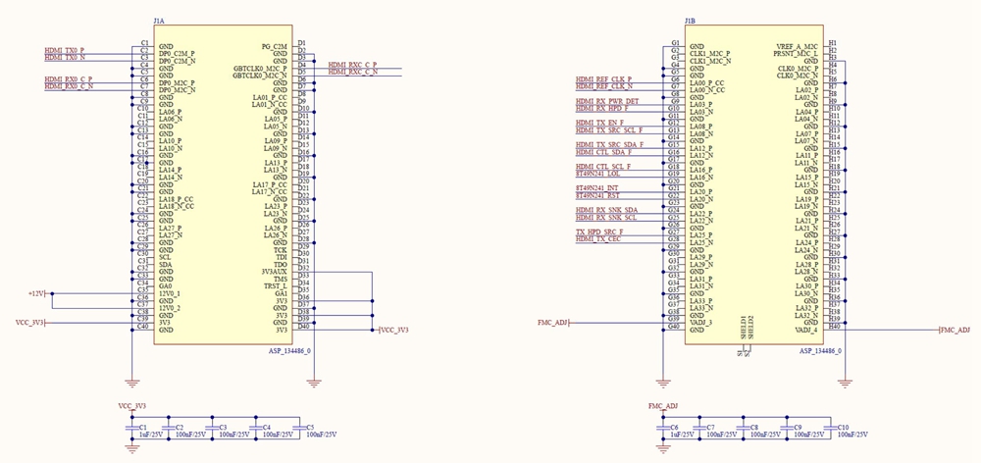Select the VCC_3V3 port right of J1A
Viewport: 981px width, 463px height.
(392, 331)
